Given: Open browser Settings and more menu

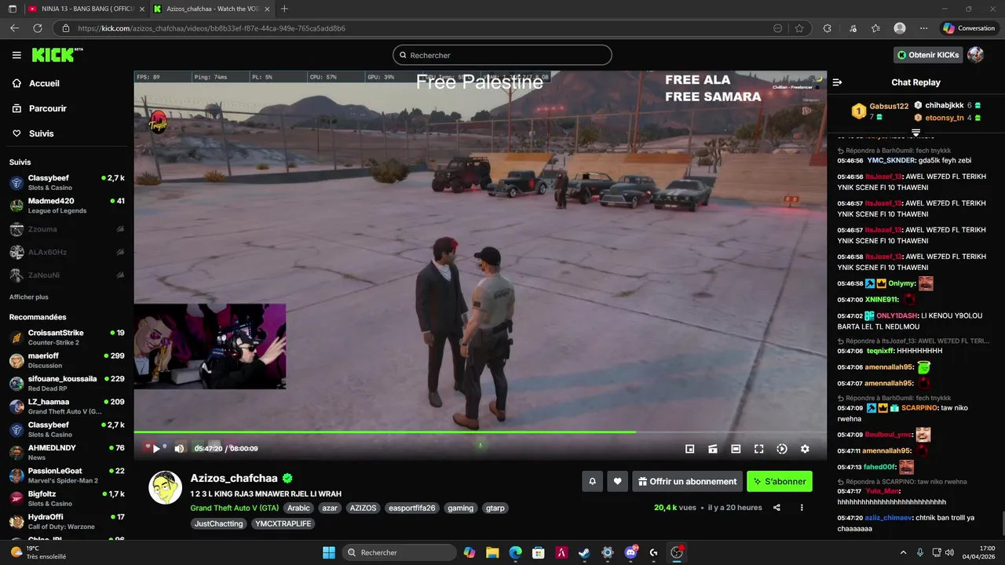Looking at the screenshot, I should (923, 28).
